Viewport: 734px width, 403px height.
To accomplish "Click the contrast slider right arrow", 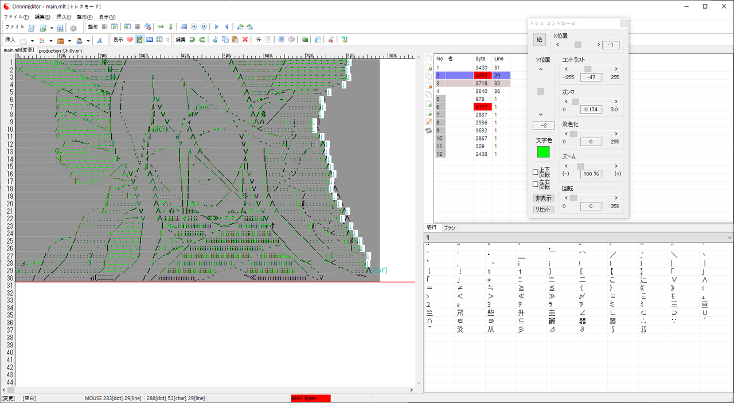I will coord(617,68).
